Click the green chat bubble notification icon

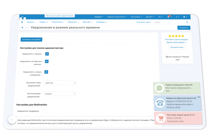click(159, 88)
